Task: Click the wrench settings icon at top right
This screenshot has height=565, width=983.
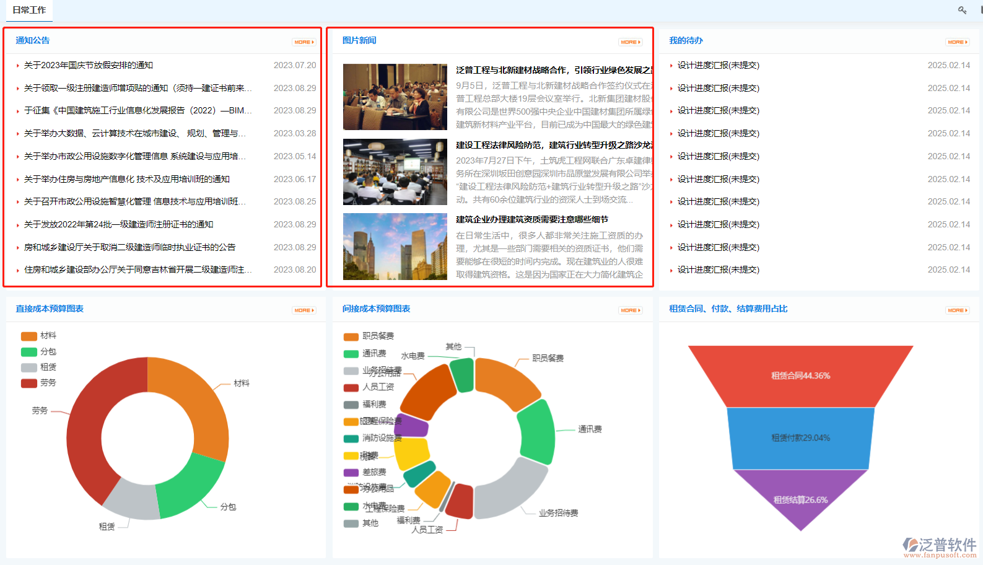Action: tap(962, 10)
